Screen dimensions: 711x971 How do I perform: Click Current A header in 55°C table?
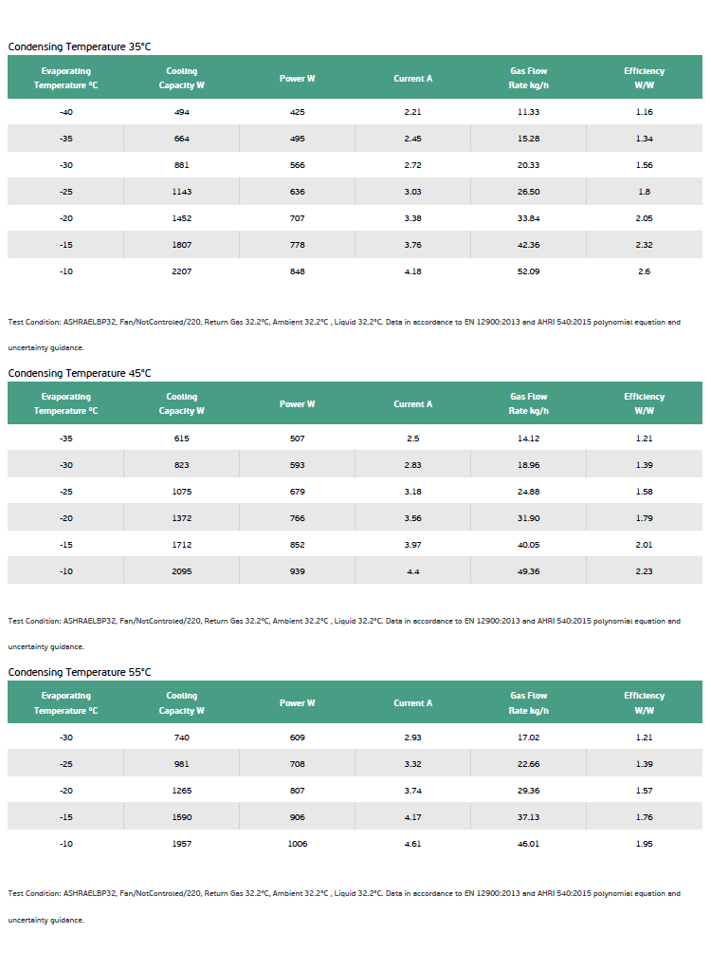412,703
